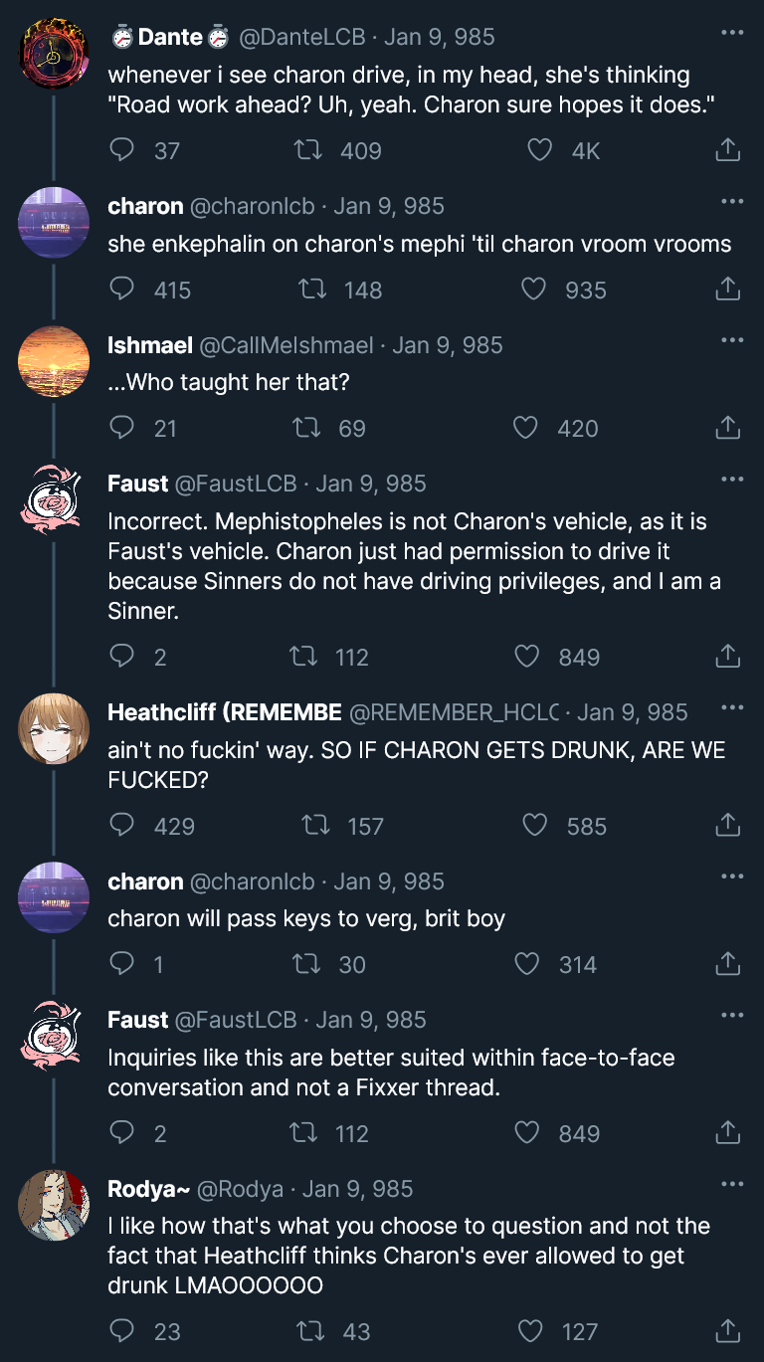Like Heathcliff's tweet with 585 likes
This screenshot has height=1362, width=764.
tap(535, 825)
